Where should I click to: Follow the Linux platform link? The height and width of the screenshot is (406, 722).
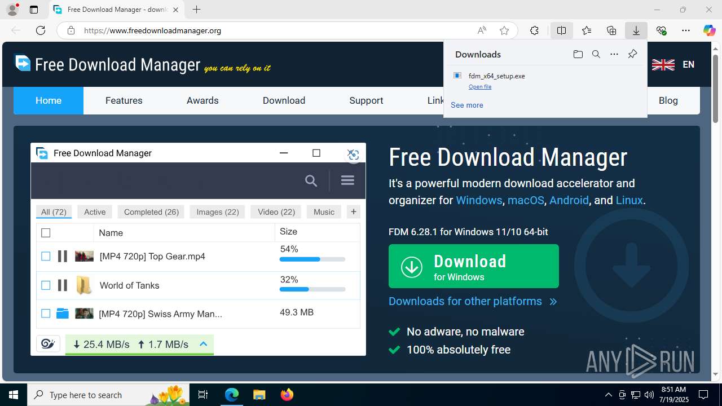pyautogui.click(x=629, y=200)
